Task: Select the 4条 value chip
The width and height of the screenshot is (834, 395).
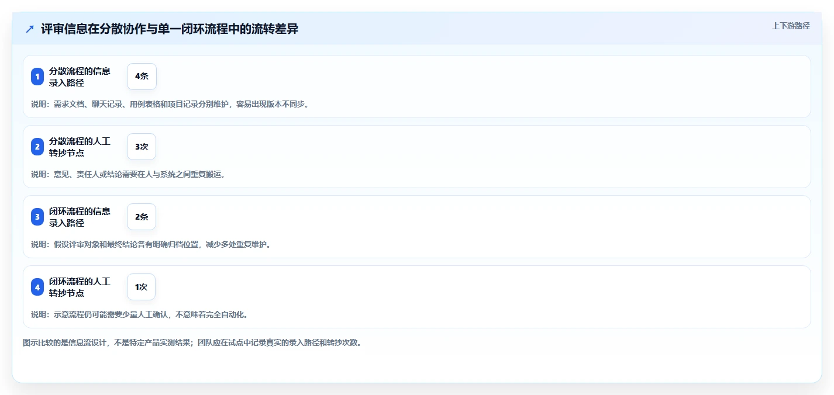Action: point(142,77)
